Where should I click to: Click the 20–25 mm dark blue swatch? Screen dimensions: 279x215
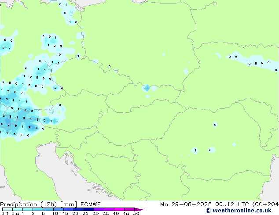pos(79,209)
